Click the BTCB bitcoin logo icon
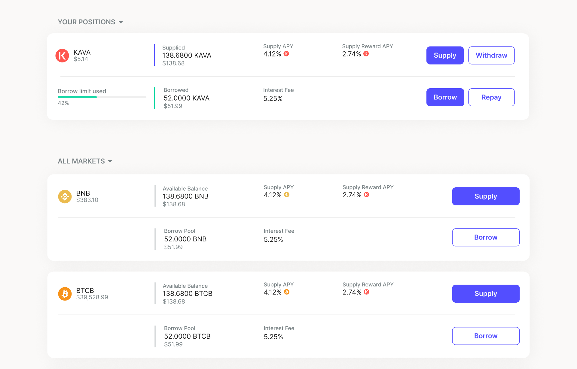577x369 pixels. 65,294
